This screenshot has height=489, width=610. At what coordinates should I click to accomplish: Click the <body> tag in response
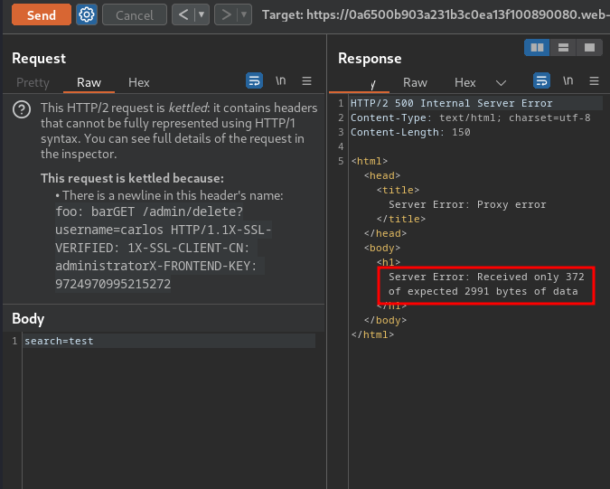382,248
